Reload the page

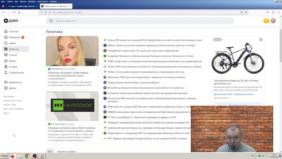14,12
